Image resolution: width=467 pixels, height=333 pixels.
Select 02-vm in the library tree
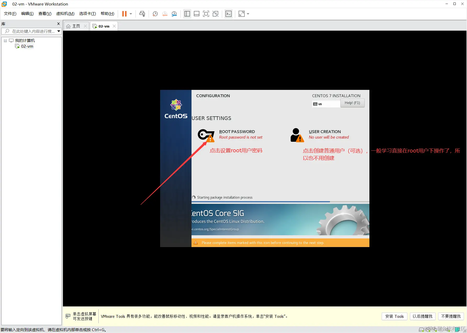27,46
